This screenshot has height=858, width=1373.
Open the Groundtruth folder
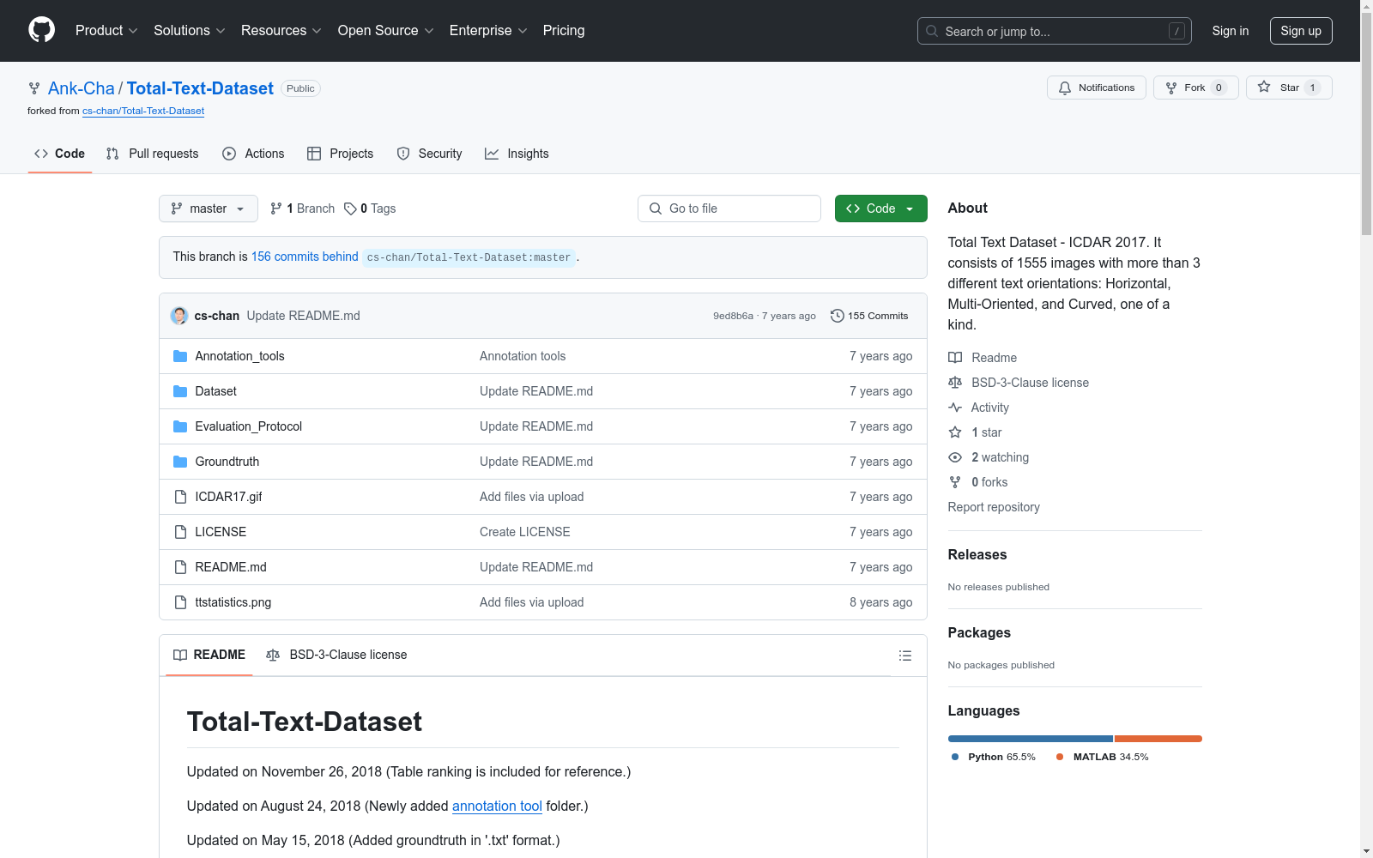[227, 462]
